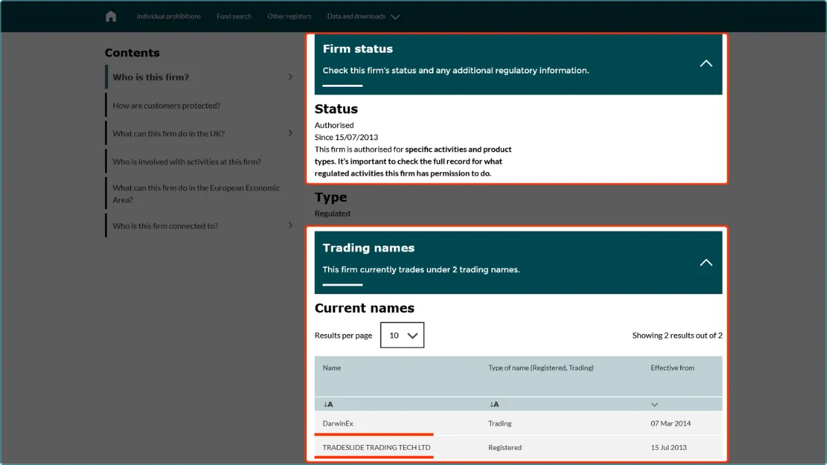
Task: Expand the chevron beside Who is this firm?
Action: tap(290, 77)
